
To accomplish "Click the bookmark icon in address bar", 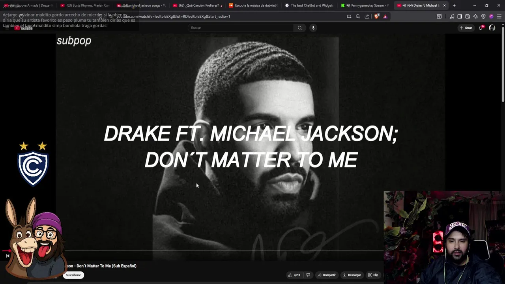I will (x=101, y=17).
